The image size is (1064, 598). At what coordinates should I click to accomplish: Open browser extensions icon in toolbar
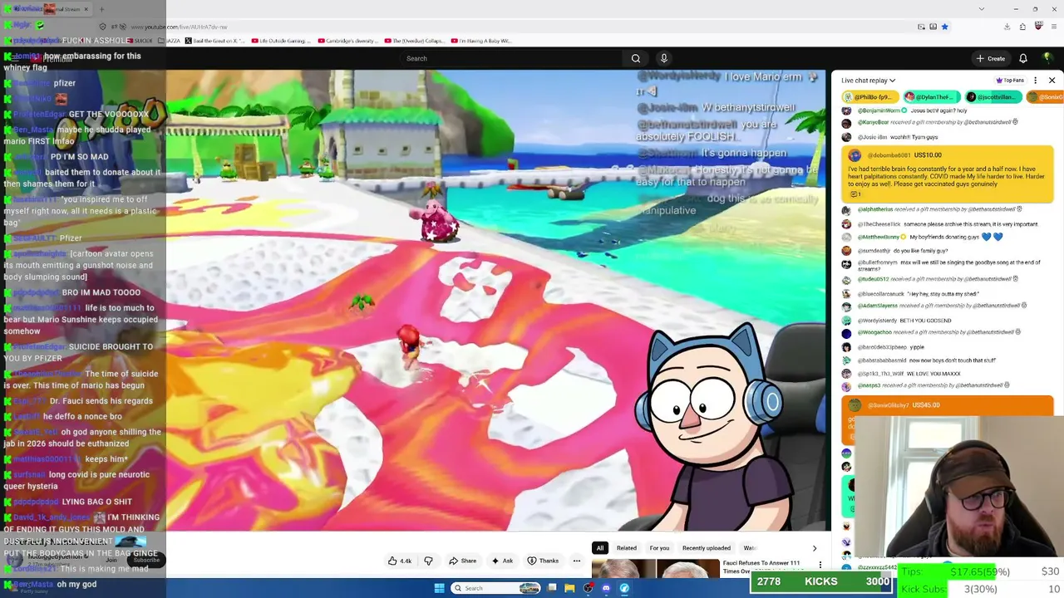(1022, 27)
